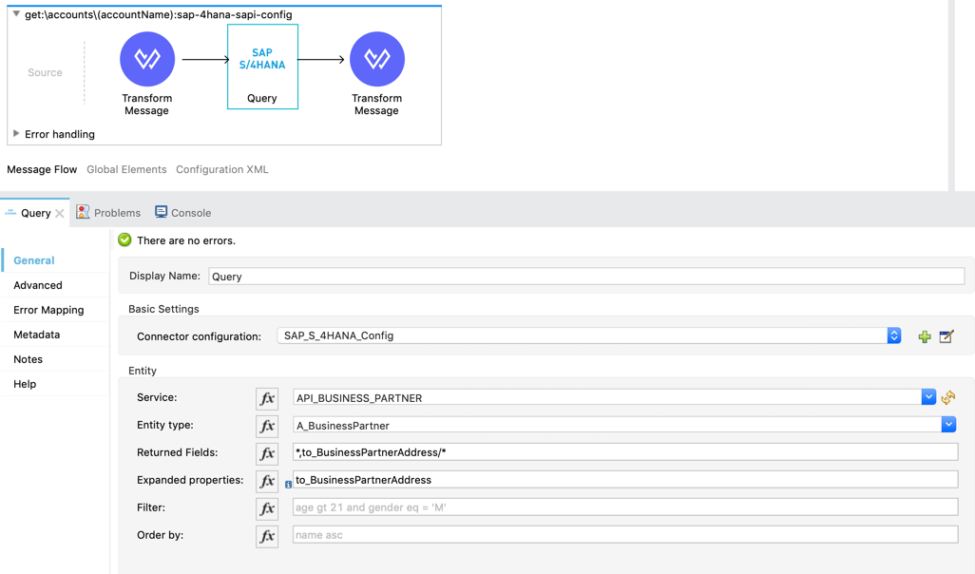Edit the SAP_S_4HANA_Config connector configuration
This screenshot has height=574, width=975.
coord(946,336)
